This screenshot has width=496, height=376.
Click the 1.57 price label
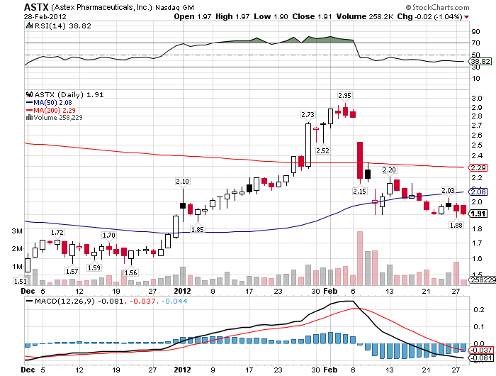tap(72, 271)
